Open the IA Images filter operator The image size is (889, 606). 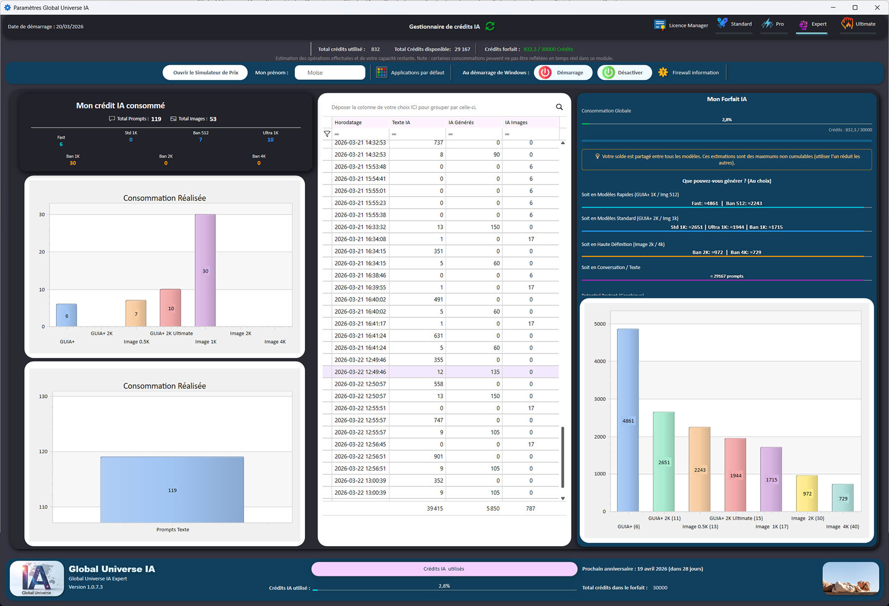tap(507, 134)
